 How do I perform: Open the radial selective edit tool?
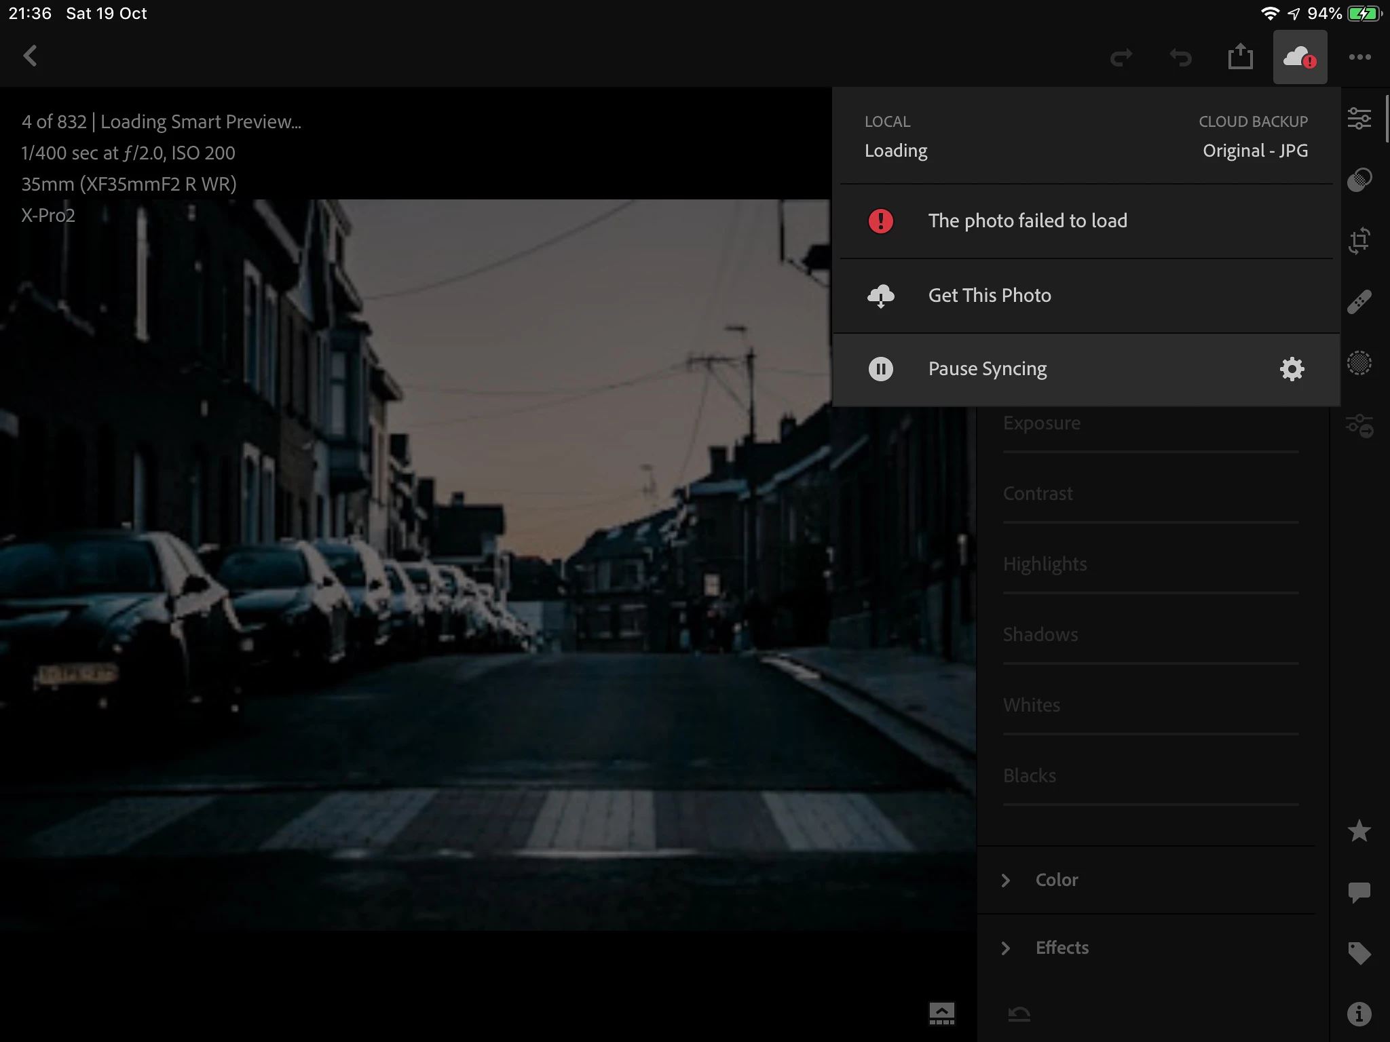click(1359, 363)
